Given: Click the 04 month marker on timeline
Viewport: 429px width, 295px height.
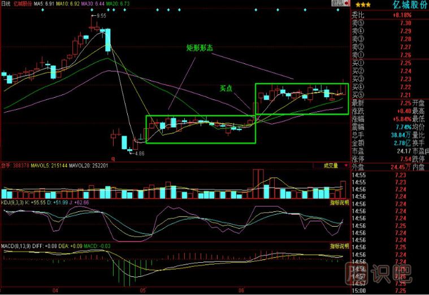Looking at the screenshot, I should (x=55, y=290).
